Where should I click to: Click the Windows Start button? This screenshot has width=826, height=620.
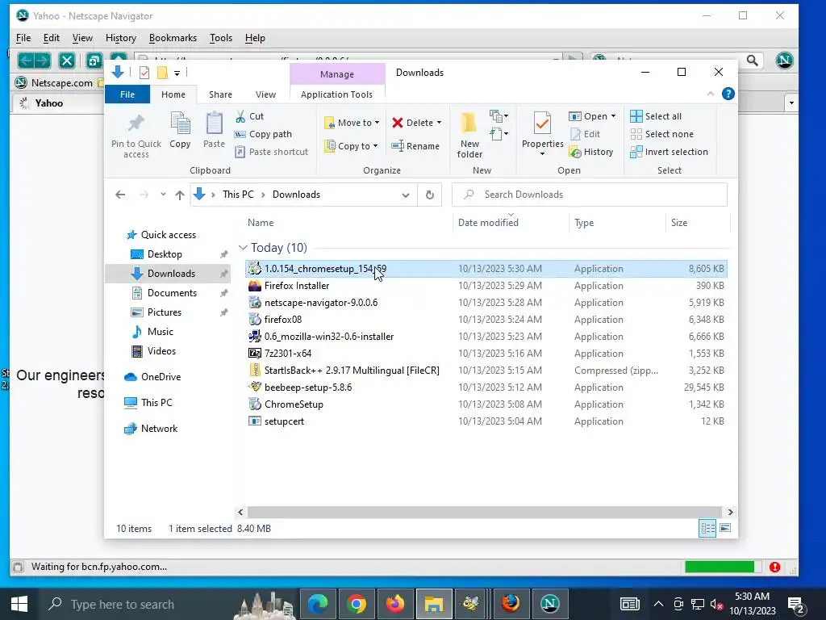[x=19, y=604]
